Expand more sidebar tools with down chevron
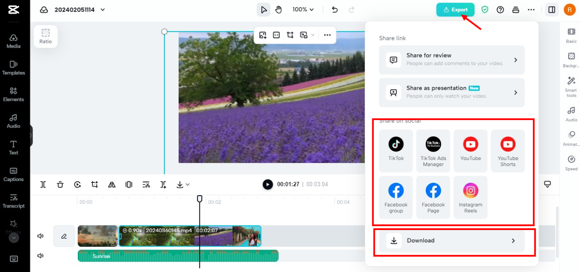The width and height of the screenshot is (580, 272). (14, 238)
